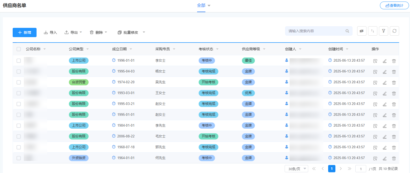Open 公司名称 column filter arrow

[x=45, y=49]
